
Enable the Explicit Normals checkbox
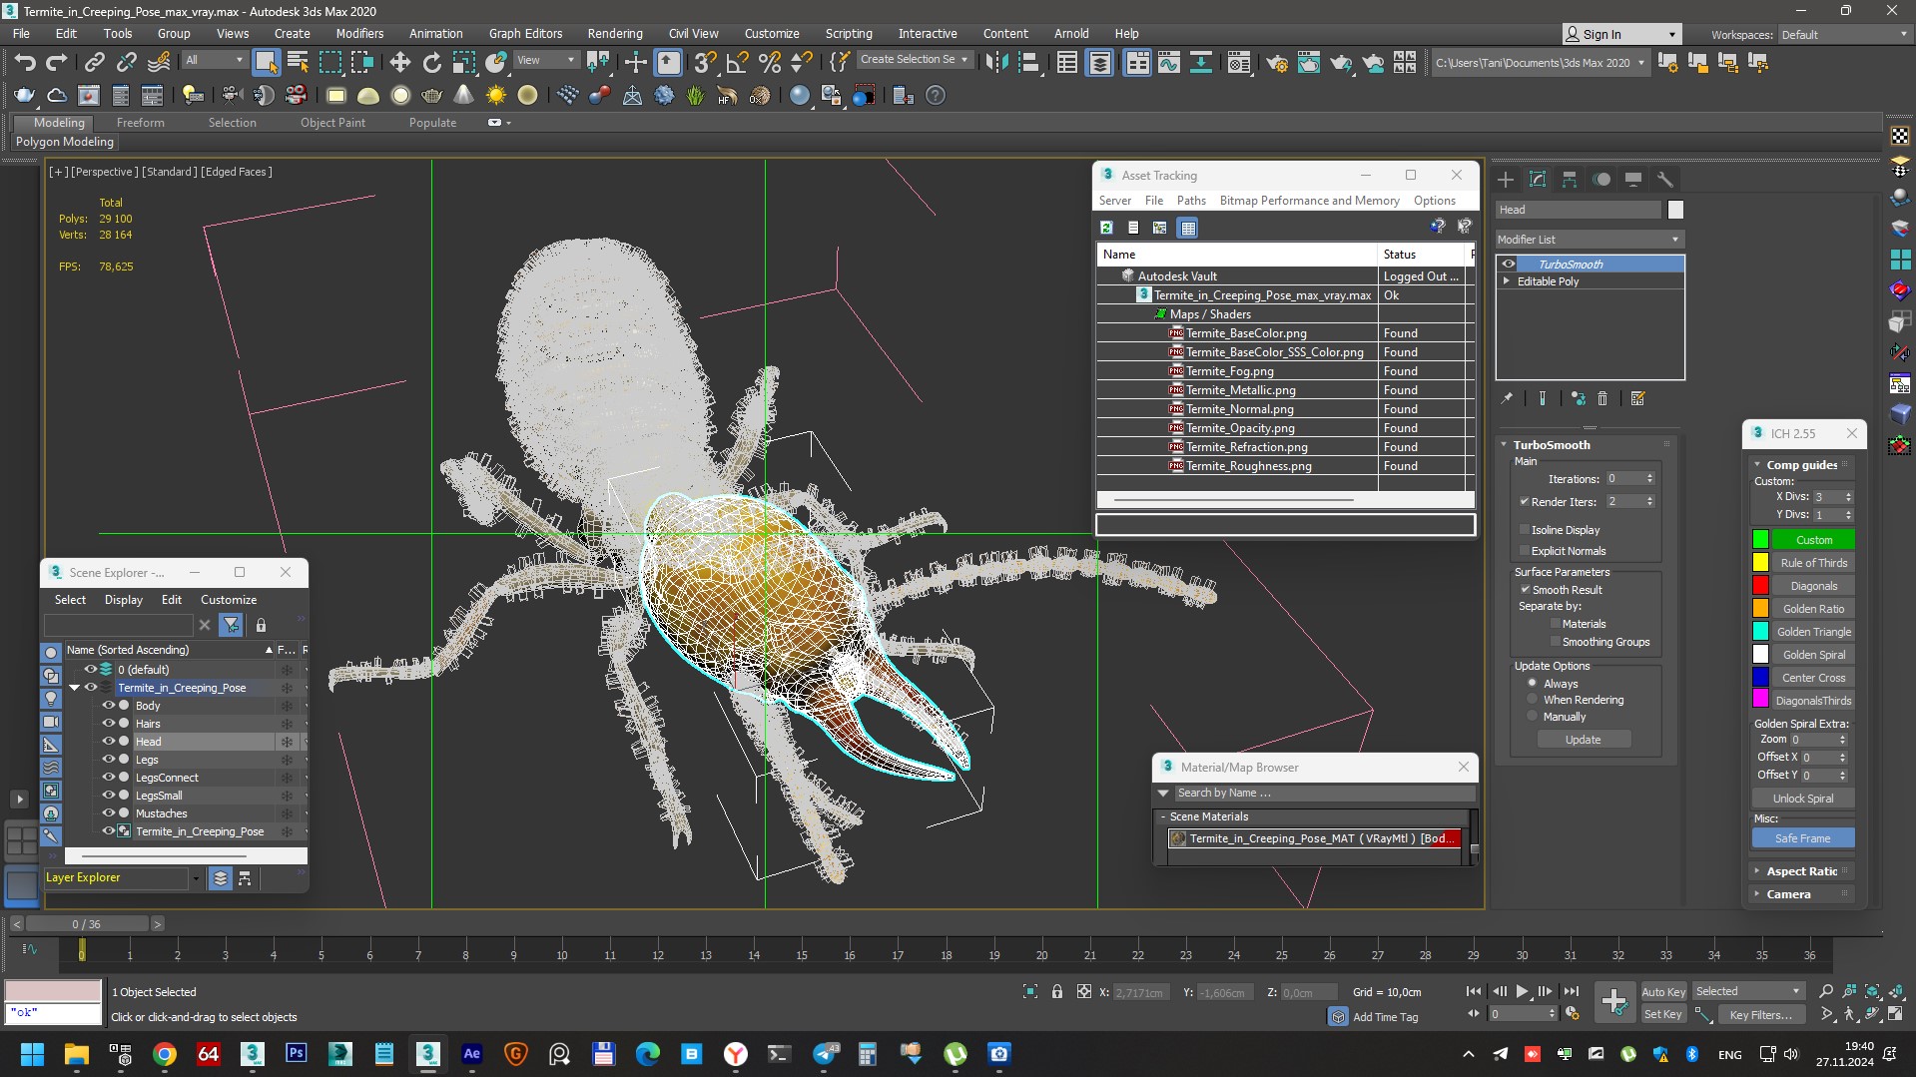(x=1525, y=551)
